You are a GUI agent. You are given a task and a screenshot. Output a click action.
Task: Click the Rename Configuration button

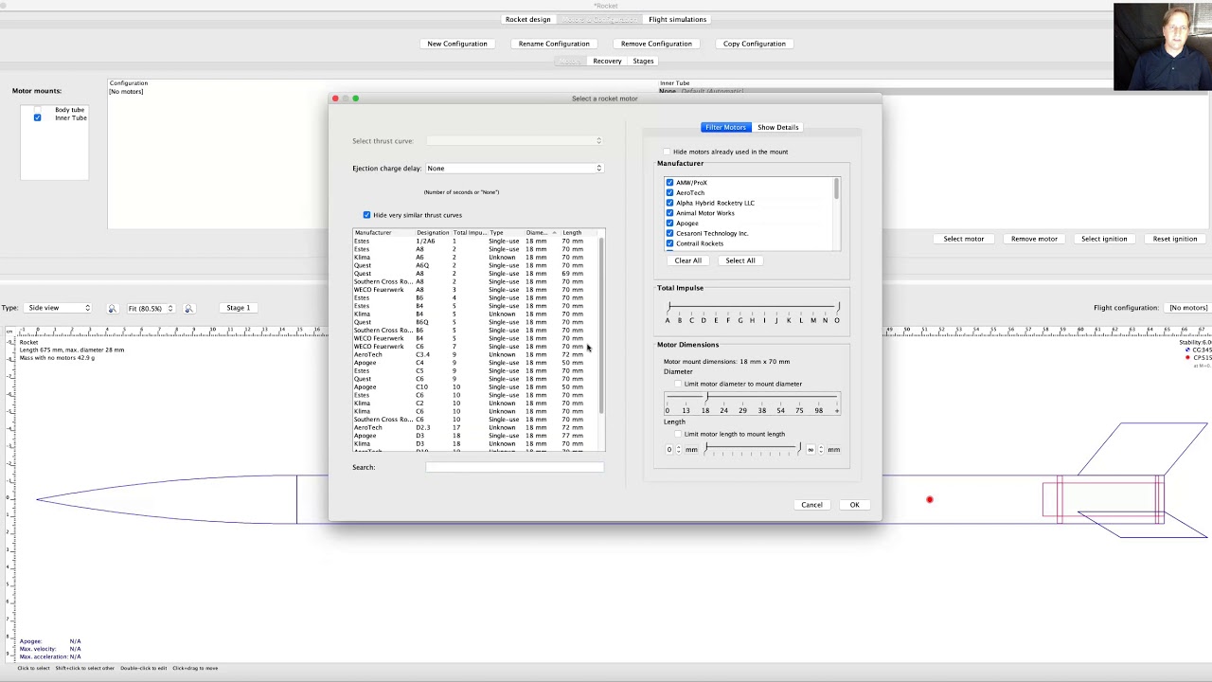pos(554,44)
